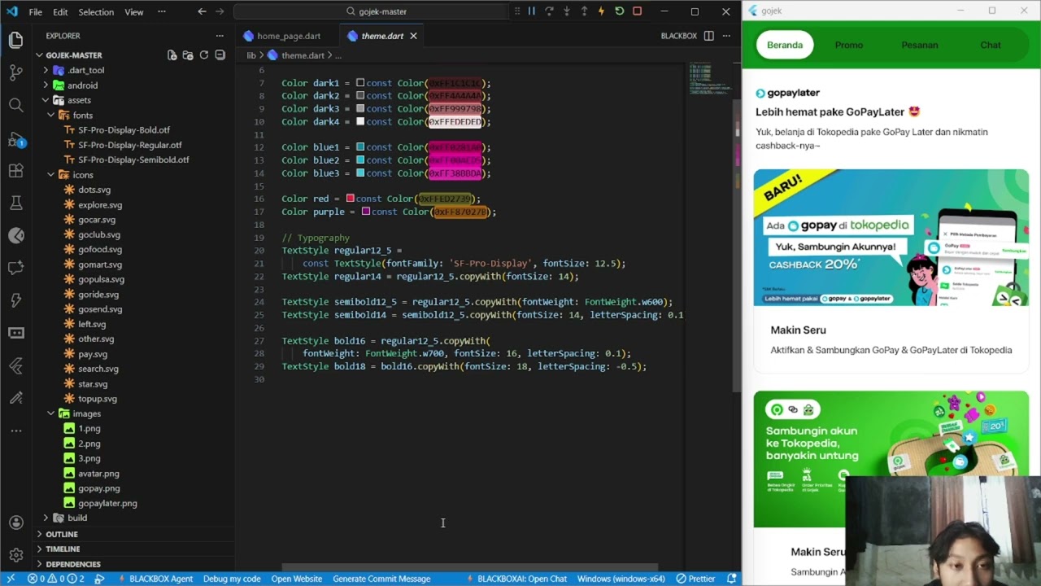Viewport: 1041px width, 586px height.
Task: Open the gopay Tokopedia cashback banner in gojek app
Action: click(x=891, y=237)
